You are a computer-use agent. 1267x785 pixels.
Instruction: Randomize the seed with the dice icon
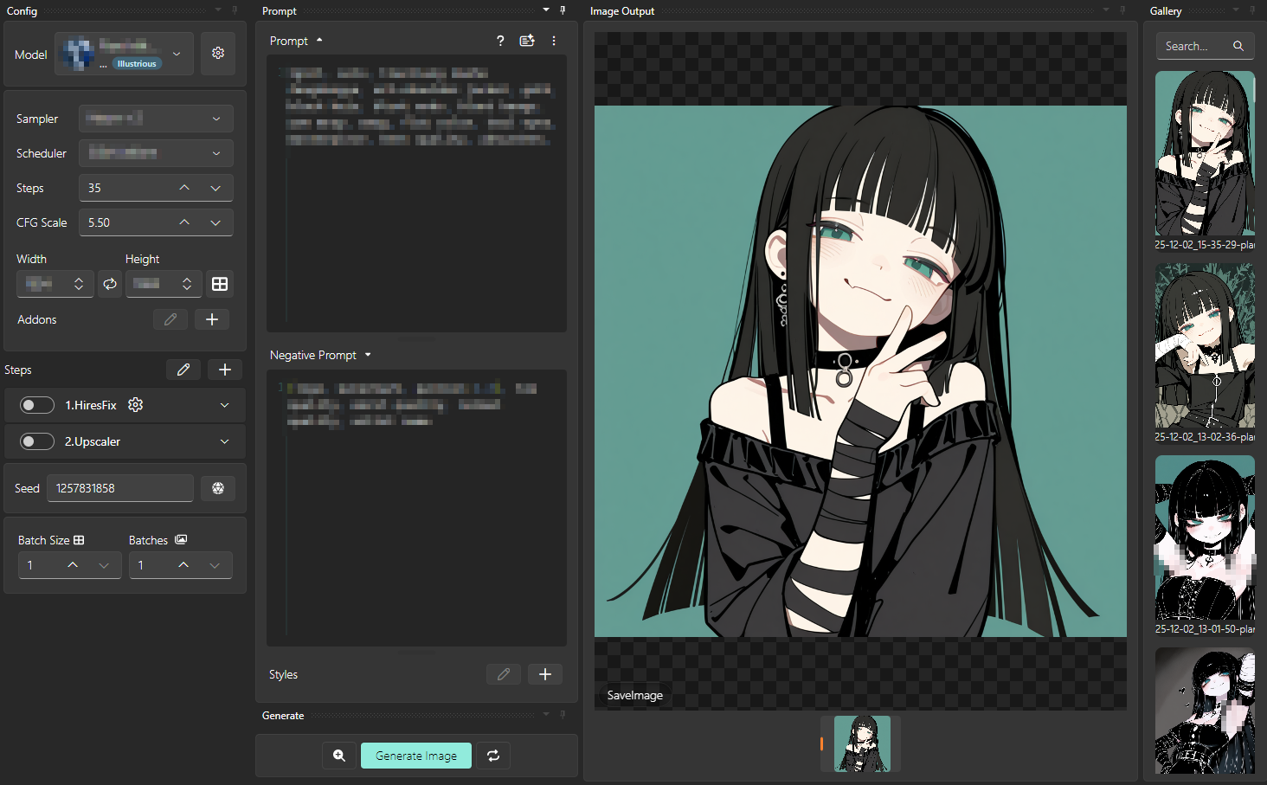(x=218, y=488)
